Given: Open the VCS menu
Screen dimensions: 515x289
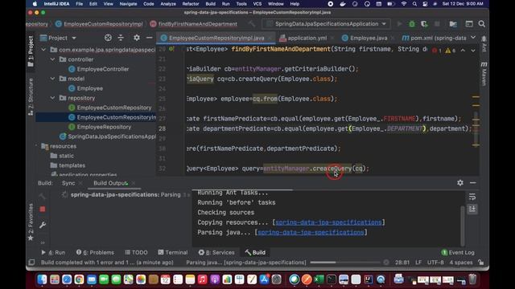Looking at the screenshot, I should point(257,4).
